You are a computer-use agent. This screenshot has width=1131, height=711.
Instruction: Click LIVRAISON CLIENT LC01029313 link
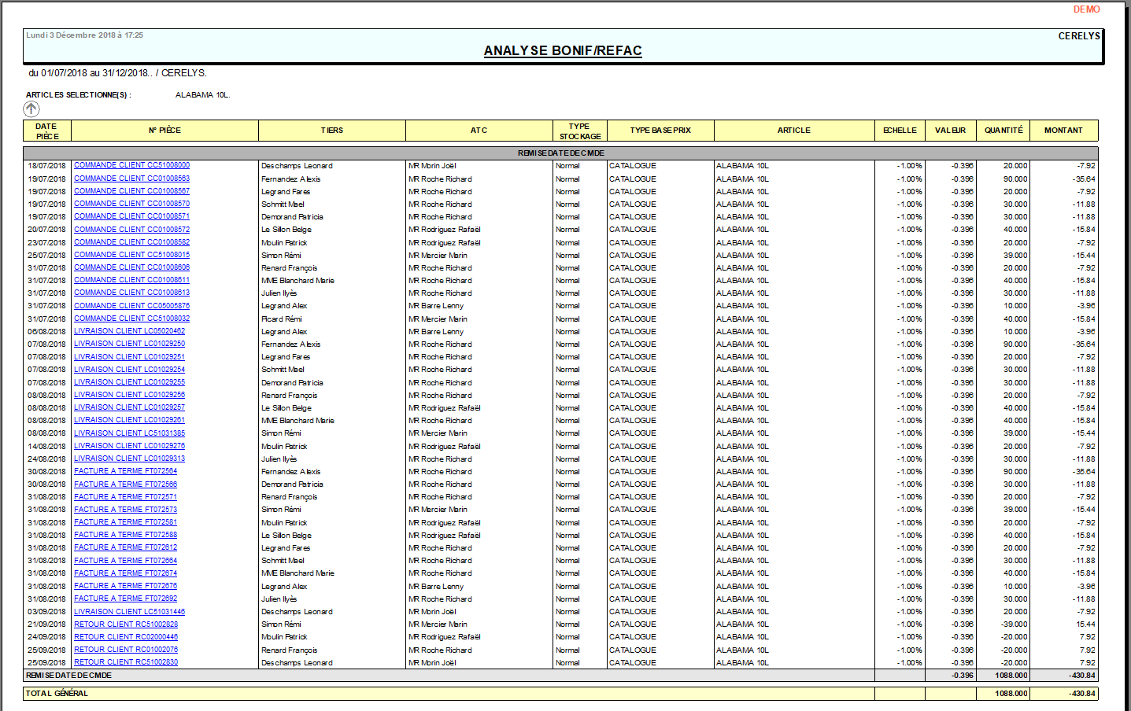tap(129, 459)
